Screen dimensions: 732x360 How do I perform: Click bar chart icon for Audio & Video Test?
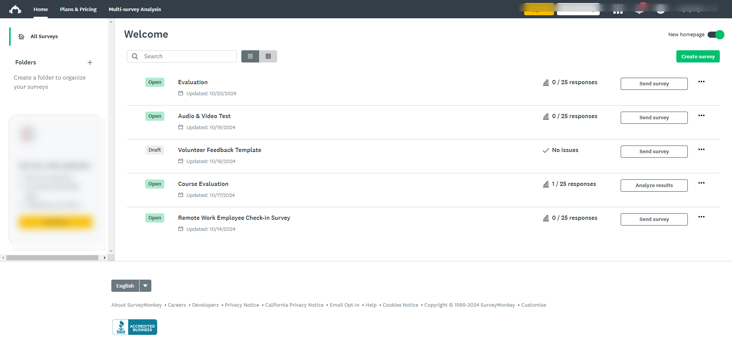coord(546,117)
